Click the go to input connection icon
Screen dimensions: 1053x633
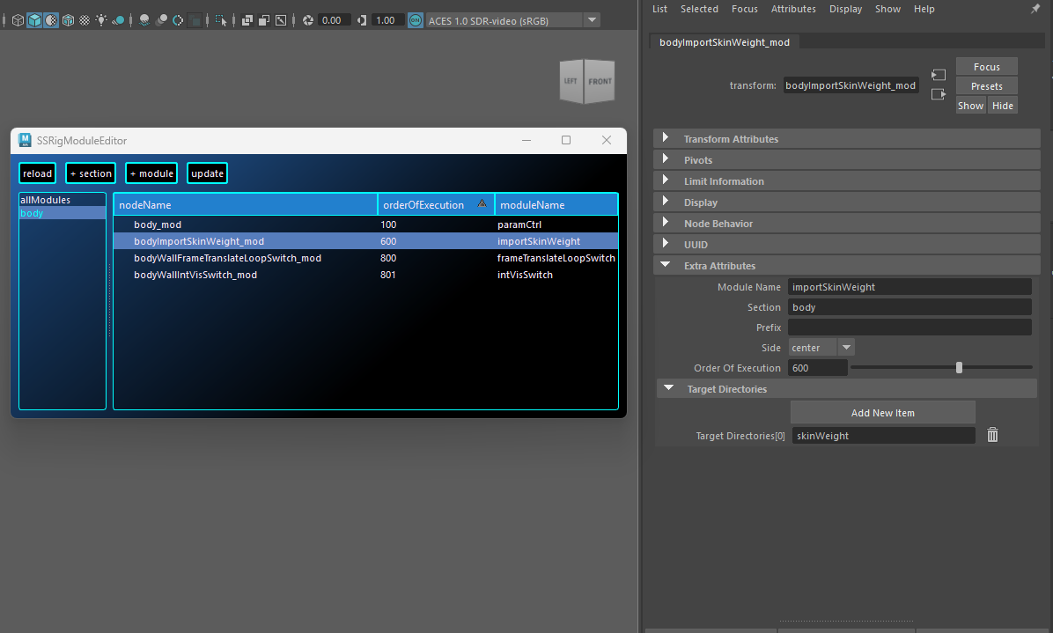pyautogui.click(x=939, y=76)
